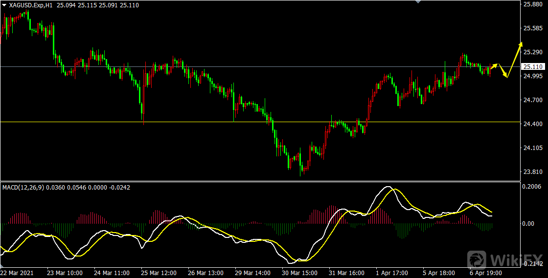Click the small yellow arrow near latest candle

(x=494, y=65)
